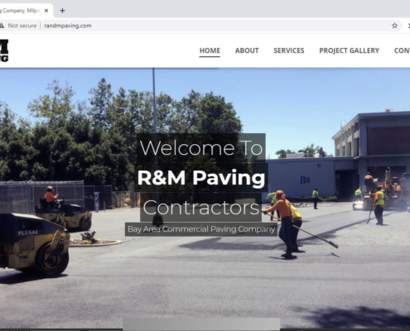Click the R&M Paving logo
410x331 pixels.
click(4, 50)
